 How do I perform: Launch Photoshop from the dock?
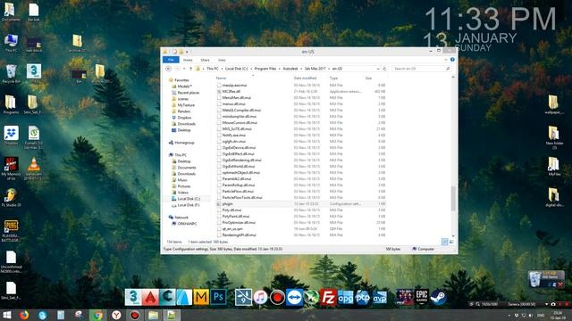[218, 297]
